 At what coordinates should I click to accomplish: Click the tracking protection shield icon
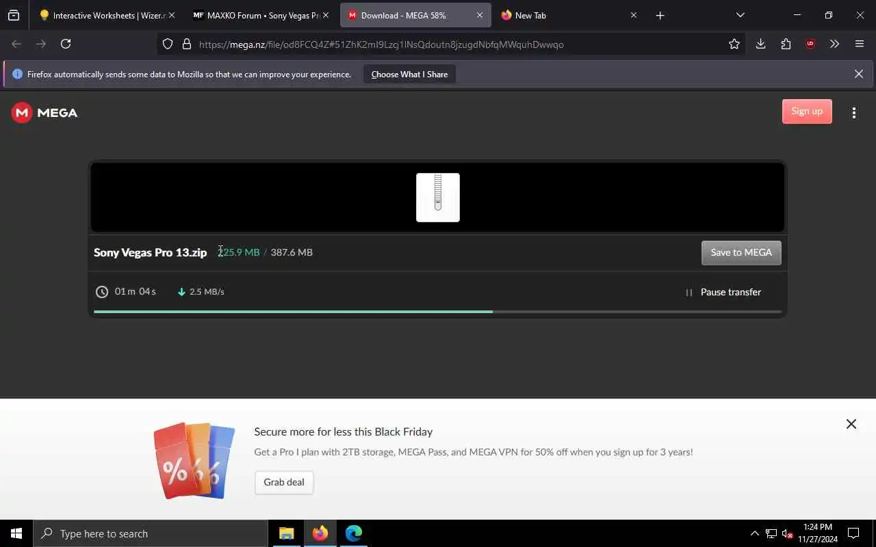pos(168,44)
